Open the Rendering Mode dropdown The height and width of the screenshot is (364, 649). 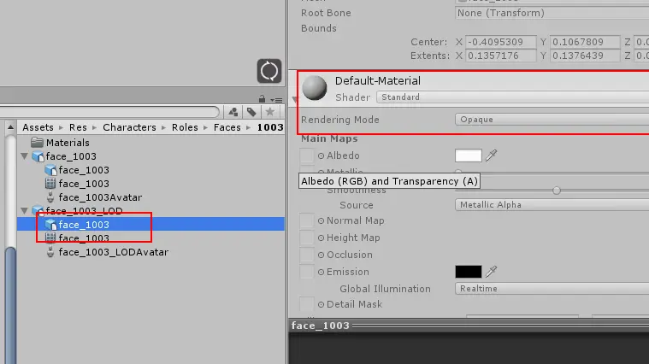pos(552,120)
